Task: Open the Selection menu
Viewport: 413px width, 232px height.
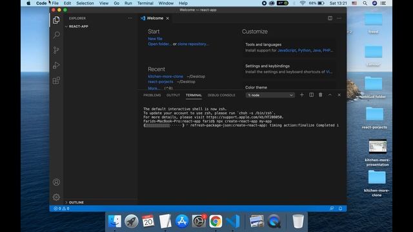Action: (85, 3)
